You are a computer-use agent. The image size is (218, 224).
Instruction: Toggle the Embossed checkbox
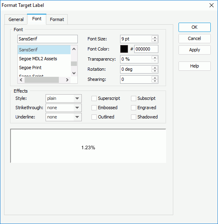click(94, 108)
